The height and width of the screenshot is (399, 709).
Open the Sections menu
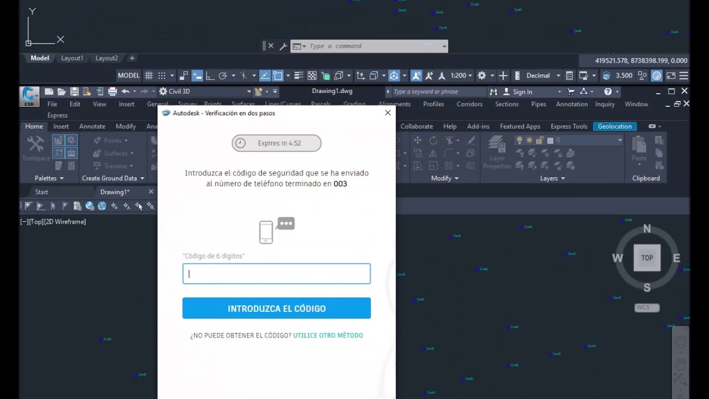pyautogui.click(x=507, y=104)
